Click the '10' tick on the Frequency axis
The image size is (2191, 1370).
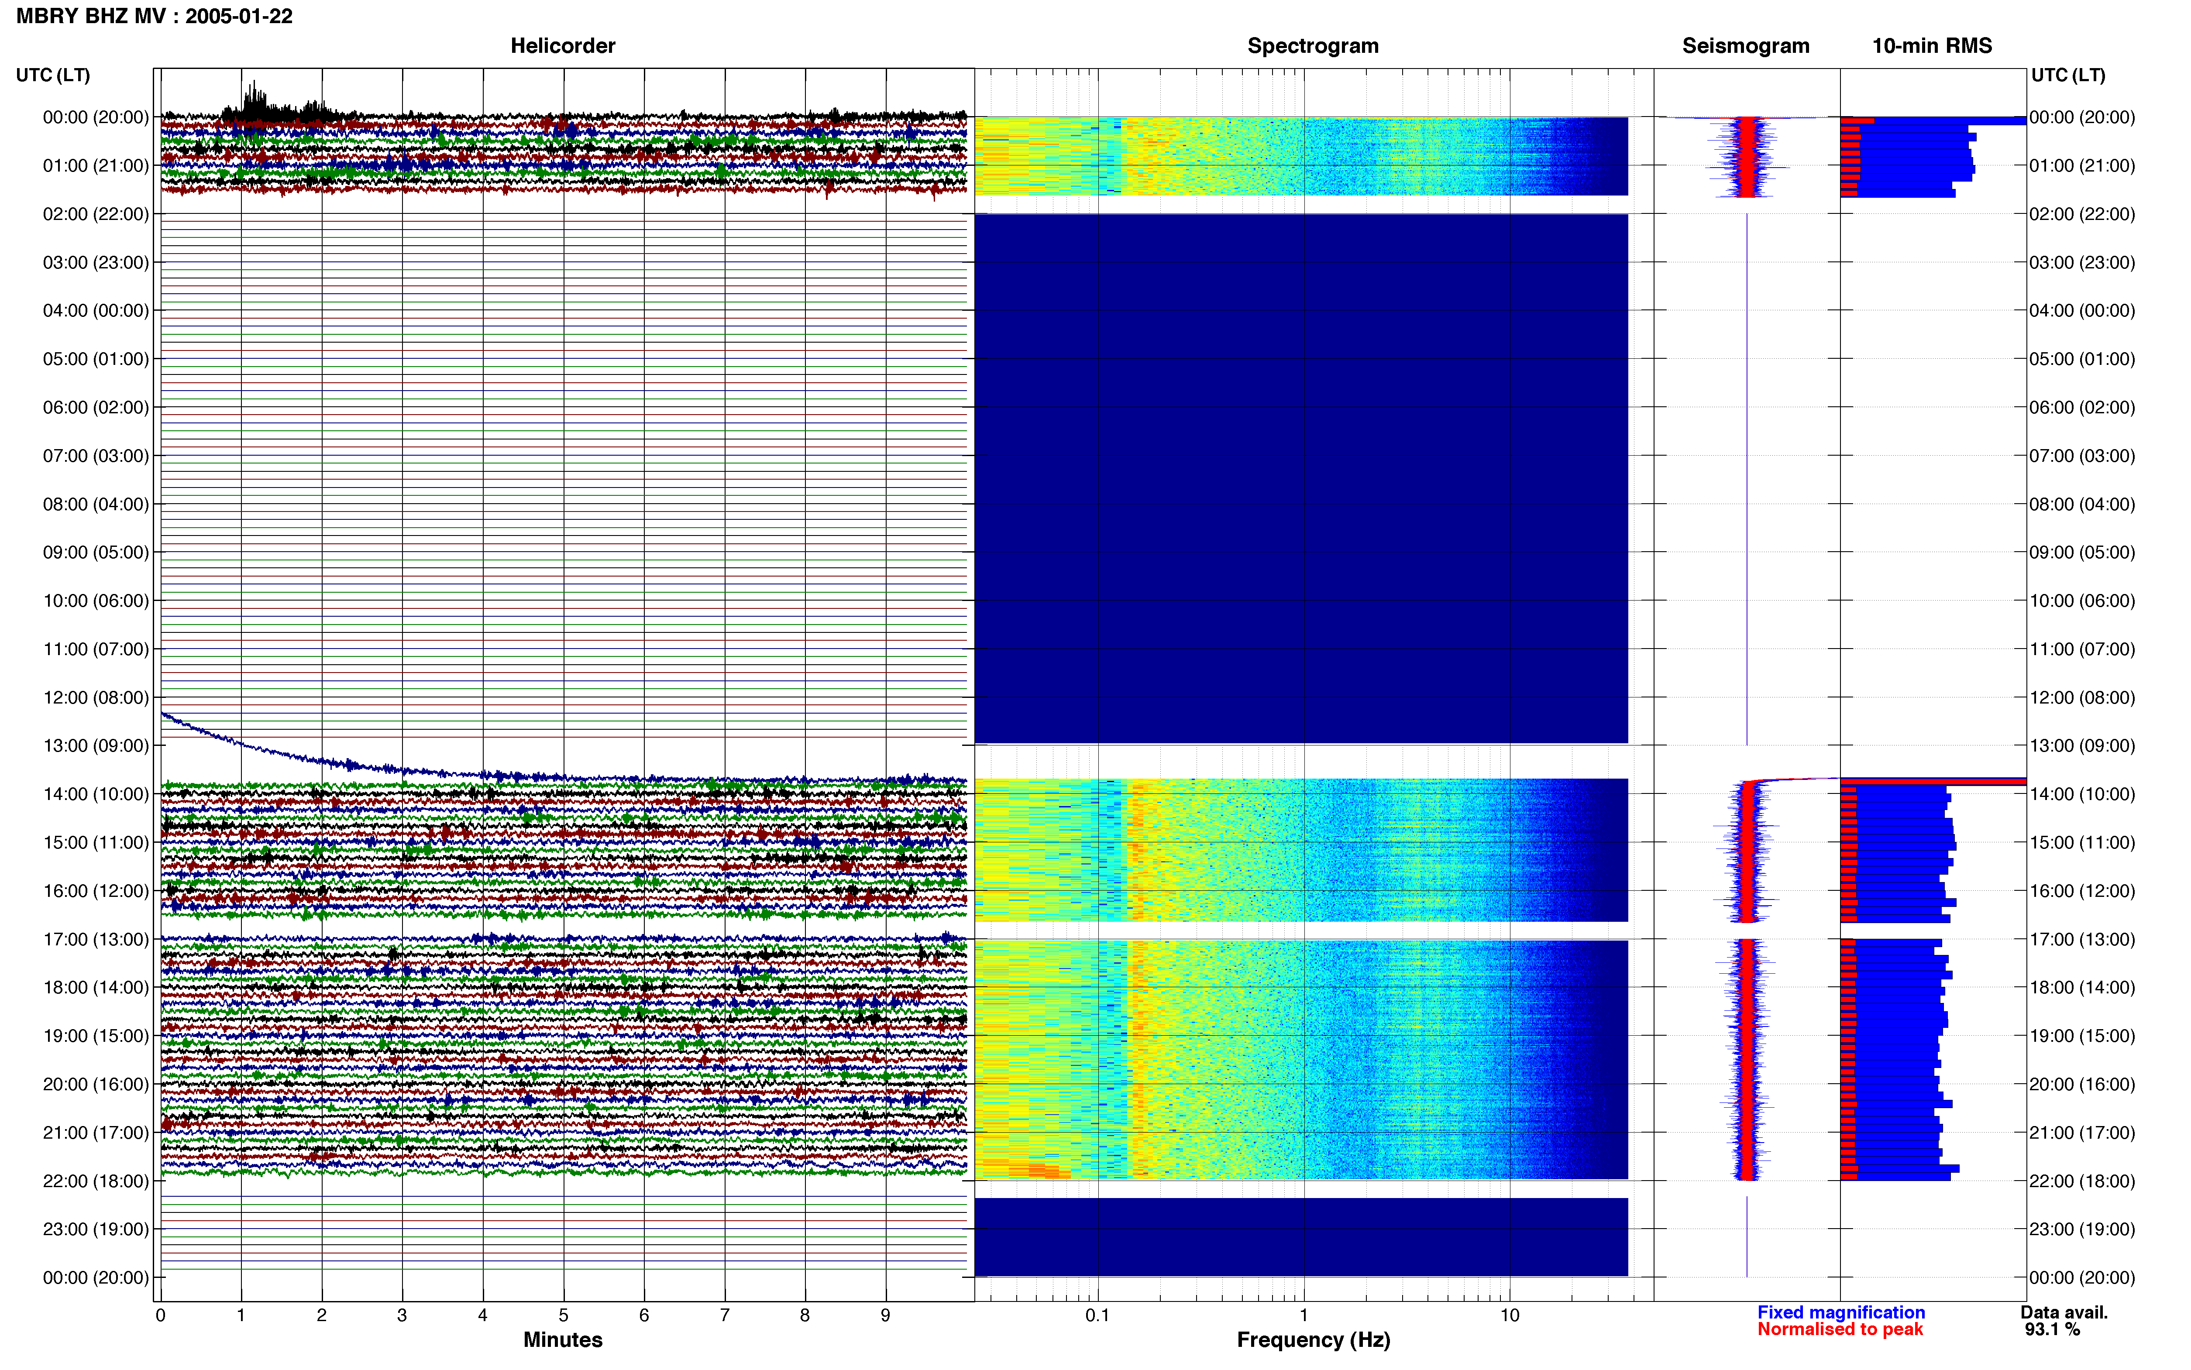click(1510, 1315)
